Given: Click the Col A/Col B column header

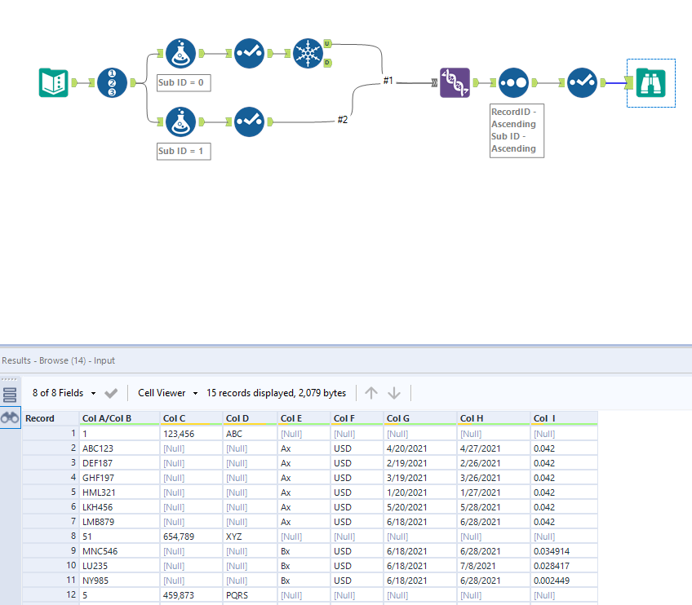Looking at the screenshot, I should [120, 418].
